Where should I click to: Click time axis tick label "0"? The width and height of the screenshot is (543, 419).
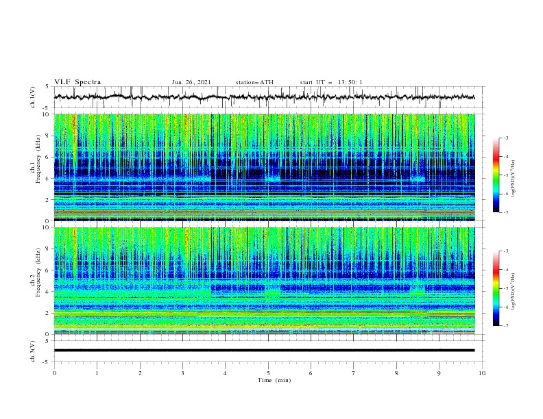[54, 373]
